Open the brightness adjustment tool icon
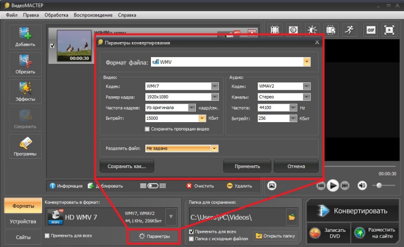Screen dimensions: 404x247 click(x=312, y=30)
